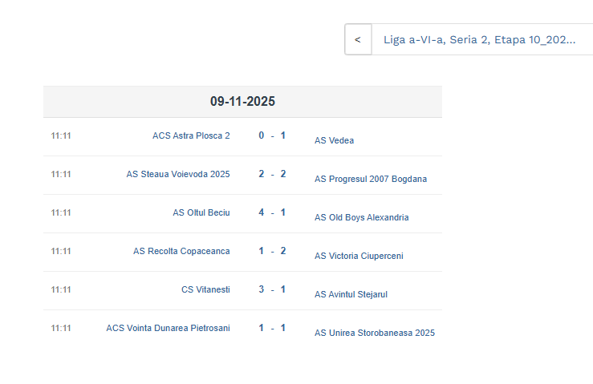This screenshot has width=593, height=384.
Task: Open the Liga a-VI-a Seria 2 round dropdown
Action: tap(480, 39)
